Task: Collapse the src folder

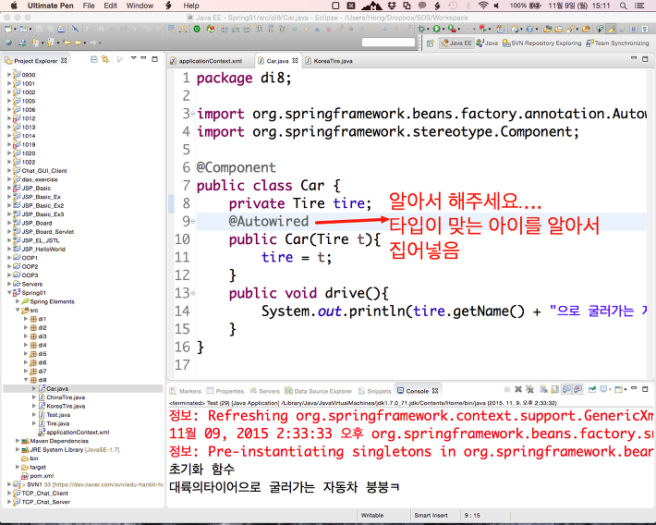Action: [x=18, y=311]
